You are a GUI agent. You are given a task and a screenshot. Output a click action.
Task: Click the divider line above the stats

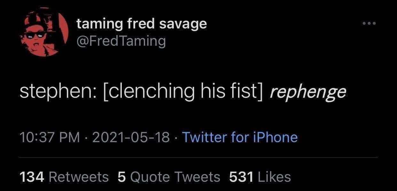coord(198,157)
